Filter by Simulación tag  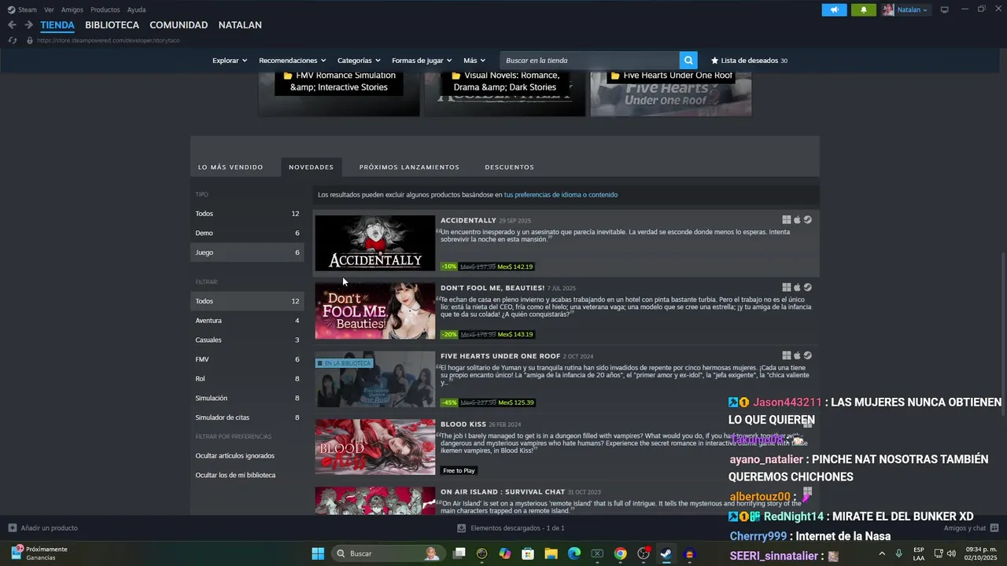[x=247, y=398]
